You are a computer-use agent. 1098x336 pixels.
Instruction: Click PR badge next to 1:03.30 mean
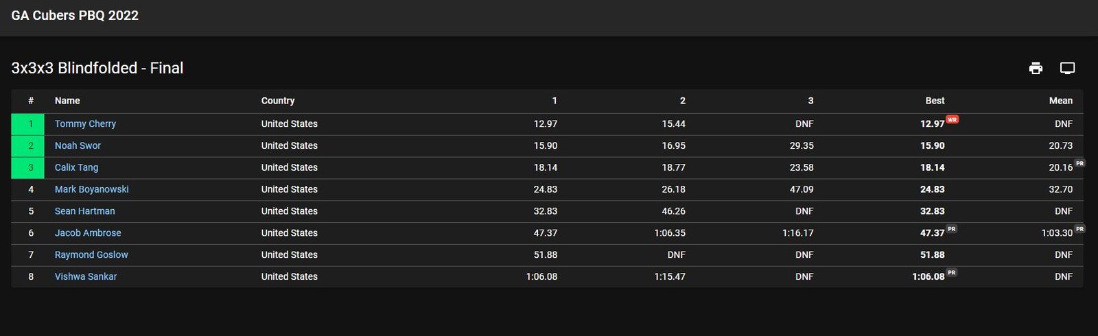coord(1079,229)
